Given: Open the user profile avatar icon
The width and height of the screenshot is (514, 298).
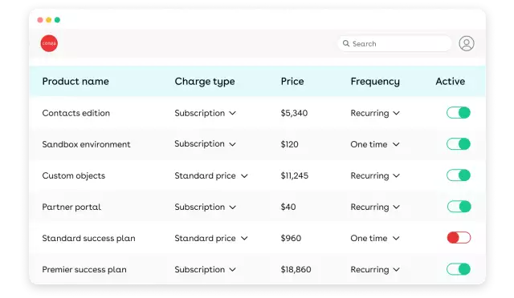Looking at the screenshot, I should pos(467,43).
